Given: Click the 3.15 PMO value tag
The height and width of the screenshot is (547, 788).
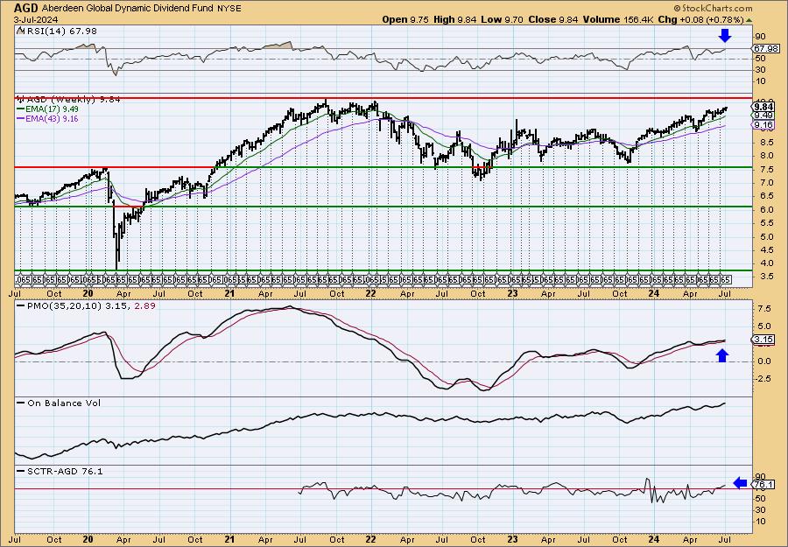Looking at the screenshot, I should pyautogui.click(x=764, y=340).
